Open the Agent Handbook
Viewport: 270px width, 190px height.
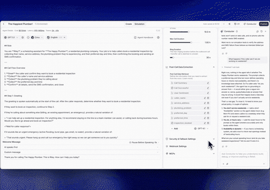point(144,37)
